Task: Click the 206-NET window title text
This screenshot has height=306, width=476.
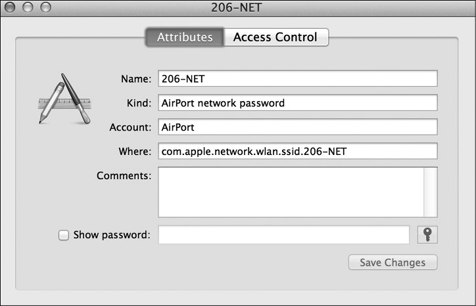Action: (x=238, y=8)
